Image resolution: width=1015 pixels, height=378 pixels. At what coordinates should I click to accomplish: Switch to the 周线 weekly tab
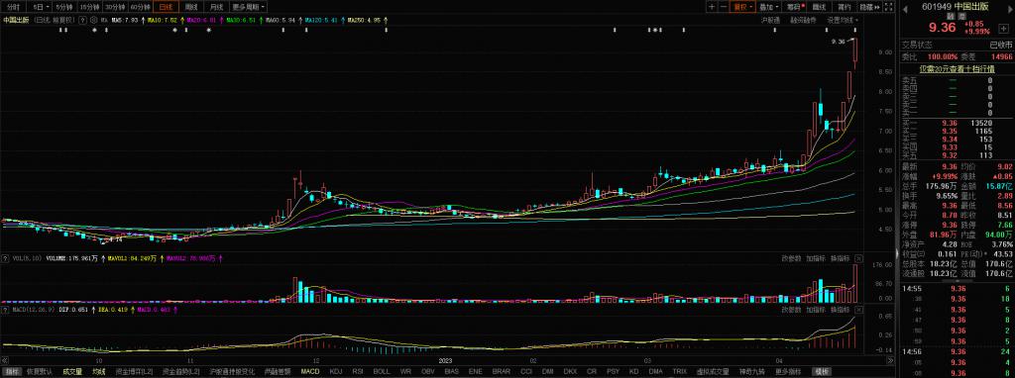[191, 7]
